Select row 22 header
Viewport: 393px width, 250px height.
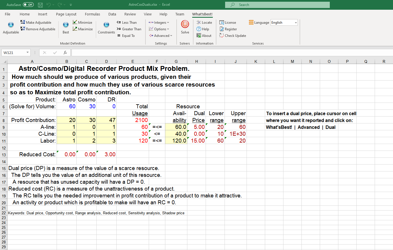(x=4, y=213)
